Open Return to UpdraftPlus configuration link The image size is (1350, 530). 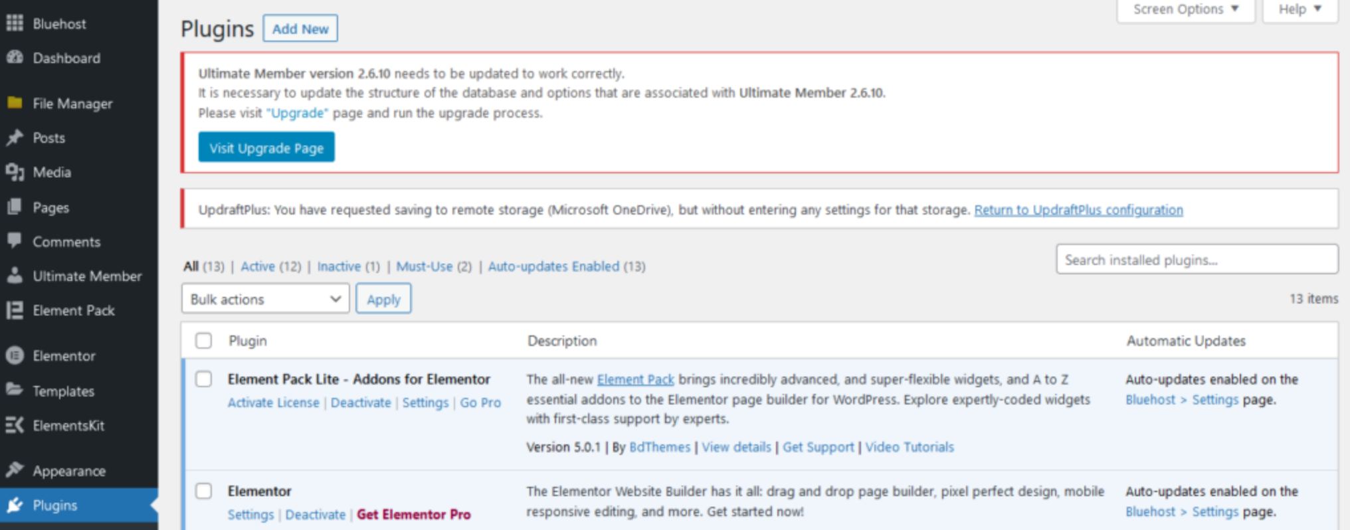coord(1078,210)
